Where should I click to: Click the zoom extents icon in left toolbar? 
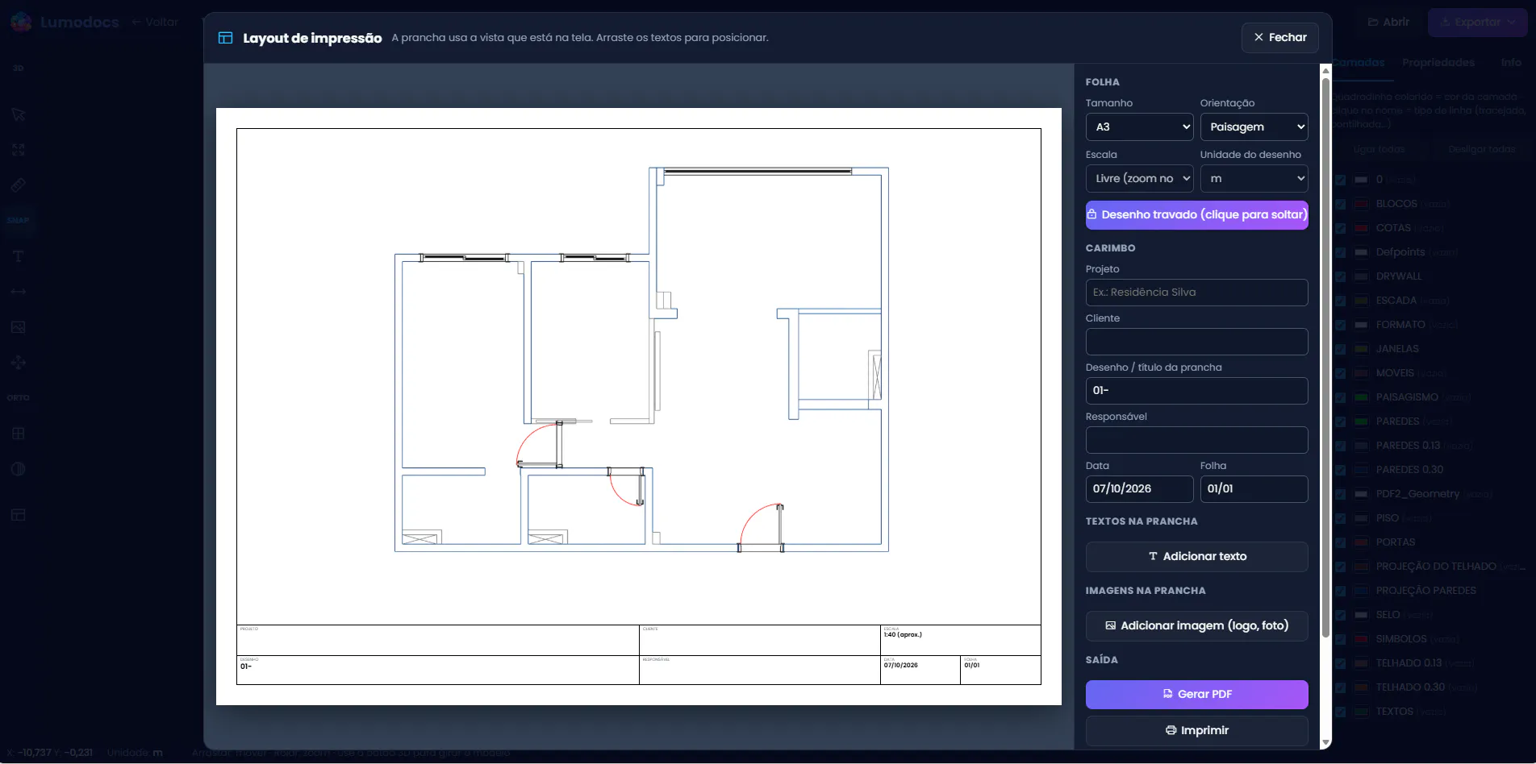click(19, 150)
